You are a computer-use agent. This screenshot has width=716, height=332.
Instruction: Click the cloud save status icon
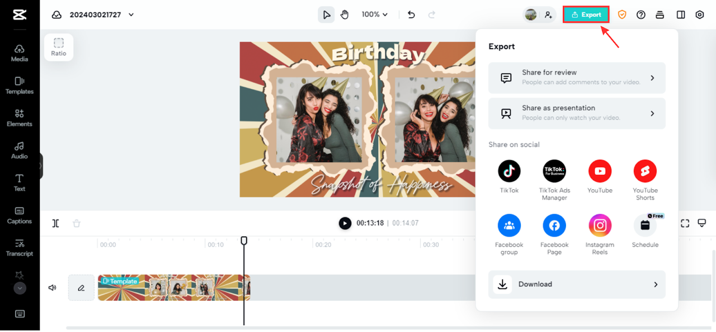point(56,15)
